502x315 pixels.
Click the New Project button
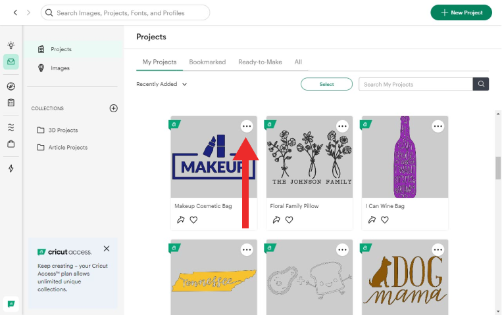[x=461, y=12]
